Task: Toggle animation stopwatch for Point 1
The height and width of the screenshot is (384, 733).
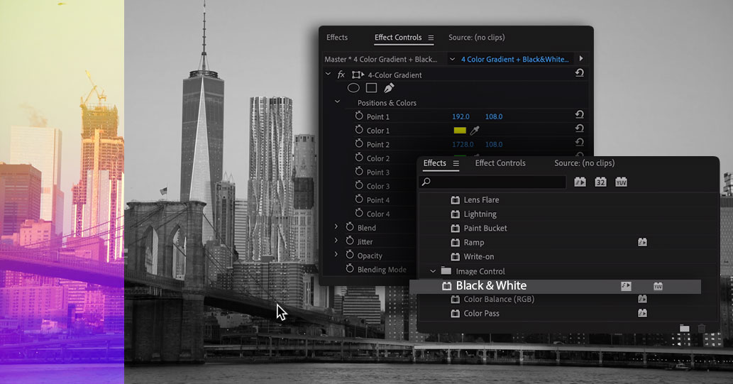Action: click(359, 116)
